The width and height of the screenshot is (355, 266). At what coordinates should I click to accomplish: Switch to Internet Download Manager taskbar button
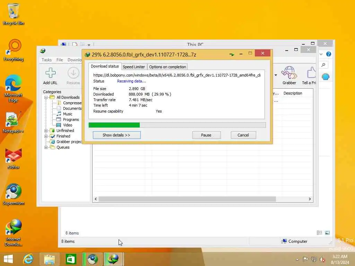pos(113,259)
